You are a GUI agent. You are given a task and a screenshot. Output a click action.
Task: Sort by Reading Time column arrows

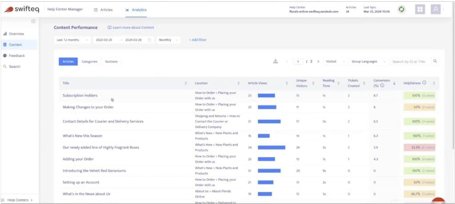point(338,83)
